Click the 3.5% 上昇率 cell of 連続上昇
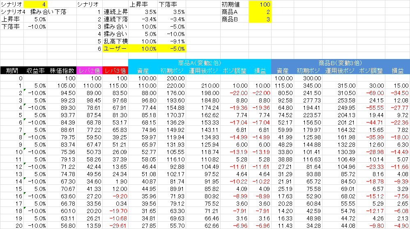This screenshot has height=229, width=410. click(x=143, y=12)
